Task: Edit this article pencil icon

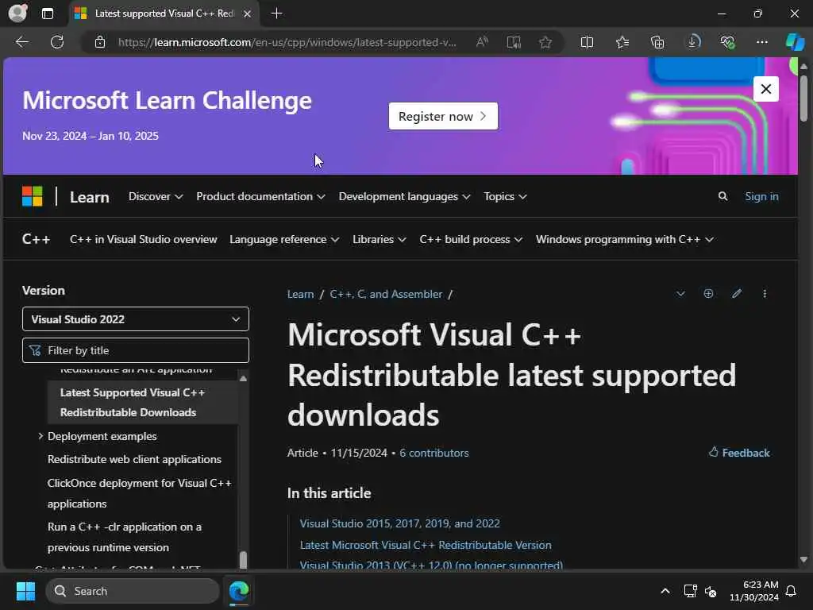Action: coord(737,294)
